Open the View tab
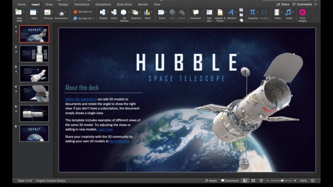The image size is (333, 187). point(157,4)
